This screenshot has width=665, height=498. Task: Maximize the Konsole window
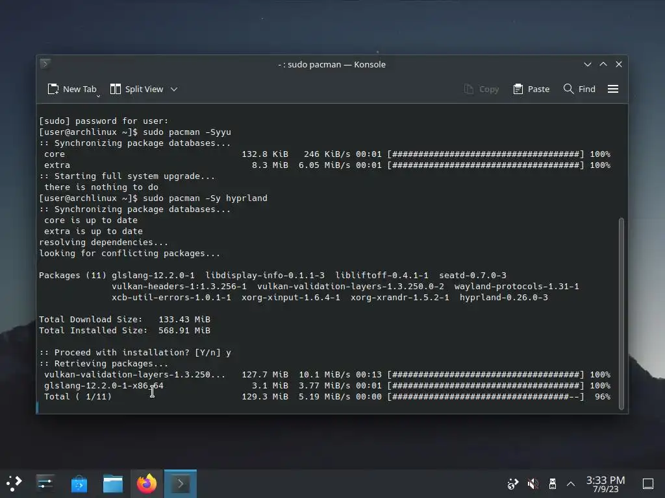coord(603,64)
